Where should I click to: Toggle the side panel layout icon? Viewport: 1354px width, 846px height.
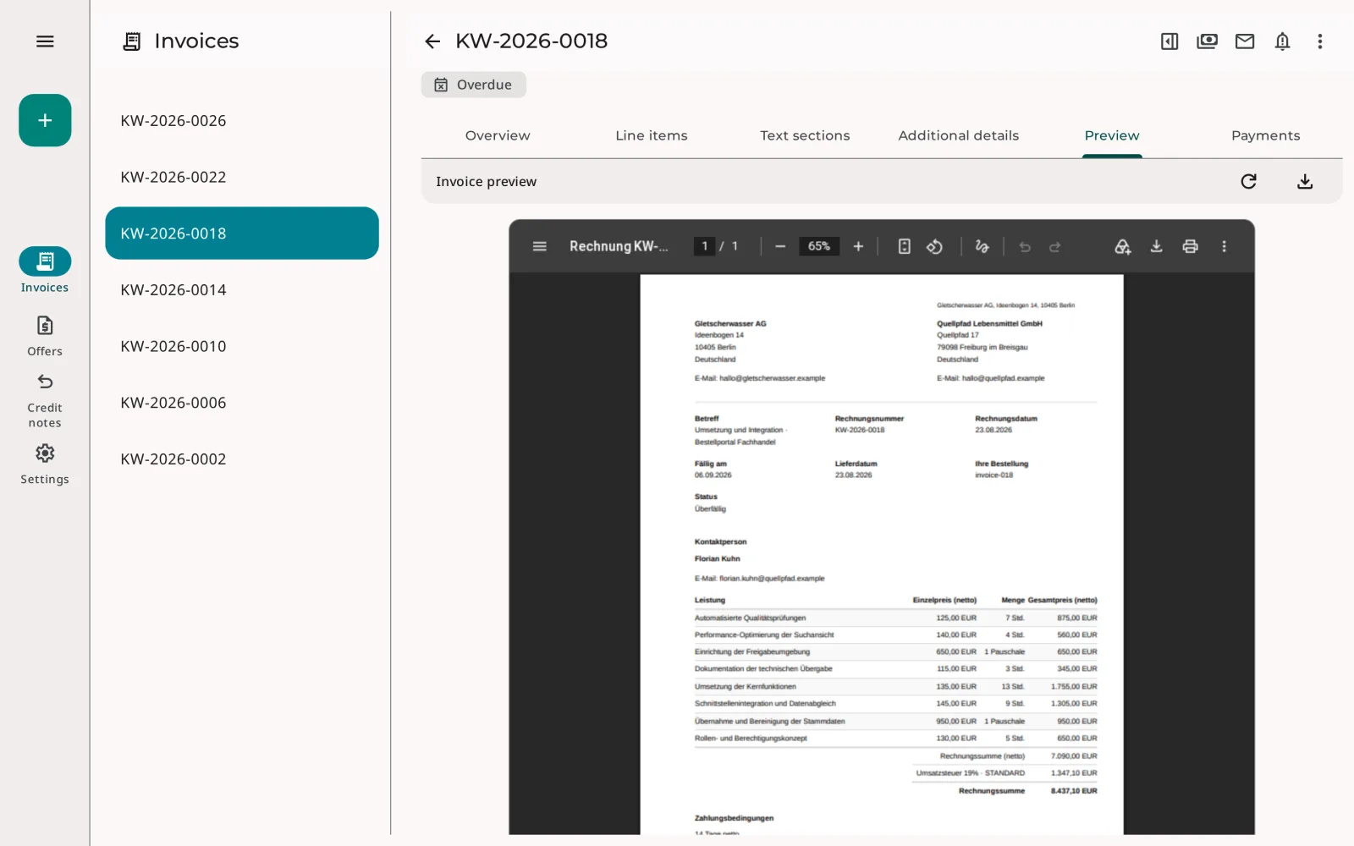click(x=1170, y=41)
